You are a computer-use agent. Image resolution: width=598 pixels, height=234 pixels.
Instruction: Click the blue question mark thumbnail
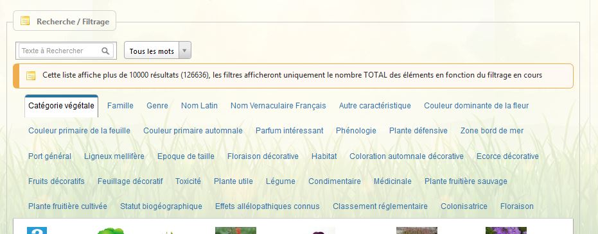tap(37, 231)
